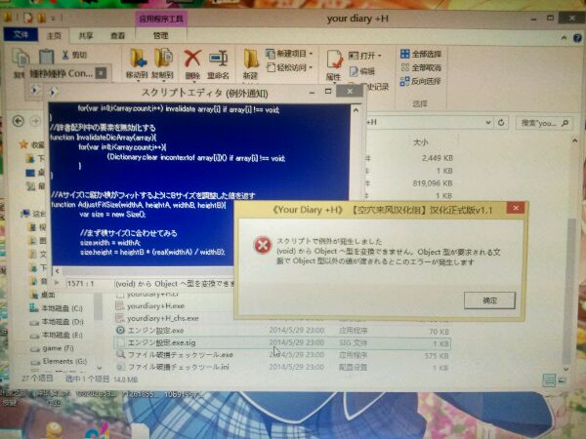586x439 pixels.
Task: Click the search box 搜索"you...
Action: point(544,123)
